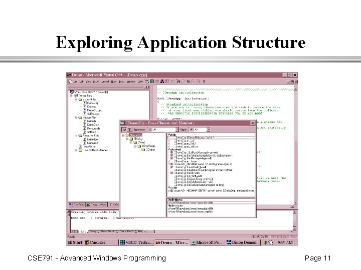Viewport: 361px width, 270px height.
Task: Open the Edit menu
Action: pyautogui.click(x=82, y=81)
